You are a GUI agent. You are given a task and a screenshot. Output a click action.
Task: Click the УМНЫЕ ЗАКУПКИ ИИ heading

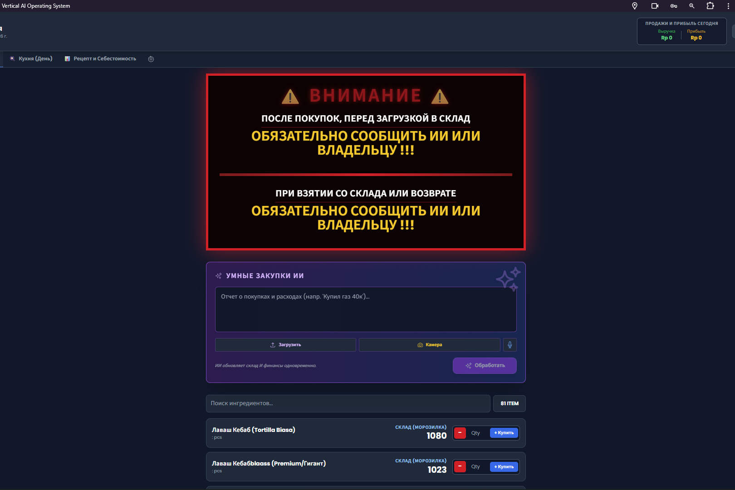[265, 276]
